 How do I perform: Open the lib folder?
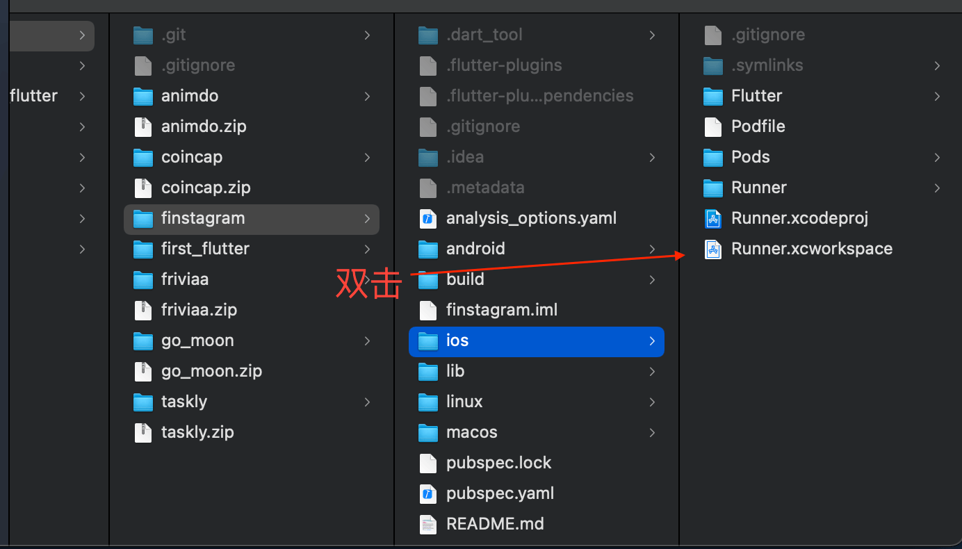[455, 371]
